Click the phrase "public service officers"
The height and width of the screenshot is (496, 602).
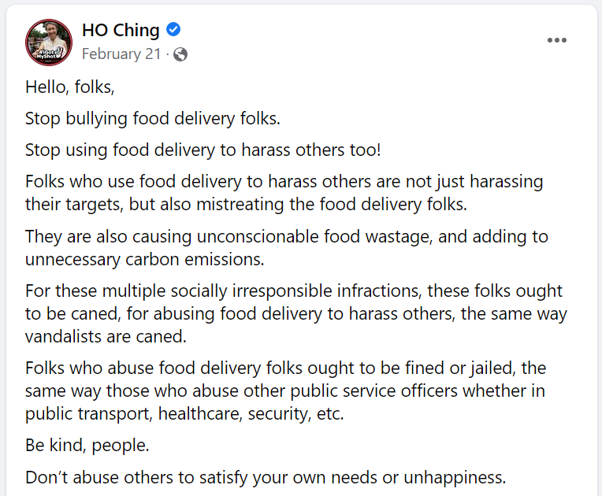tap(374, 391)
